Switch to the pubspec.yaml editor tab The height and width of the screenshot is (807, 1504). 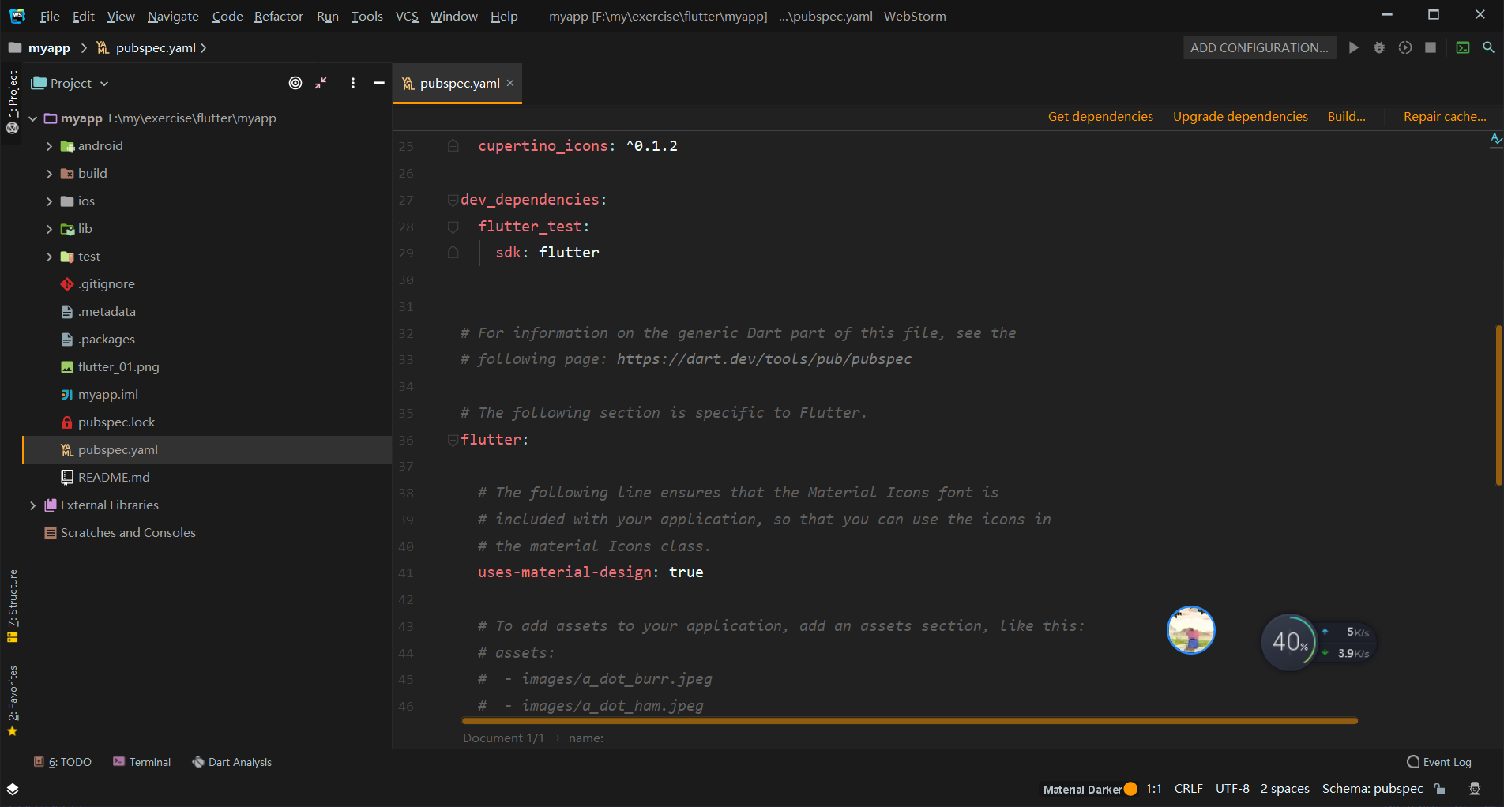click(458, 83)
